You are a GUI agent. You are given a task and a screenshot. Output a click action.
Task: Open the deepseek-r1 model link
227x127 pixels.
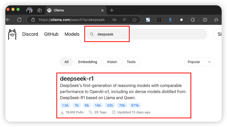(x=77, y=78)
